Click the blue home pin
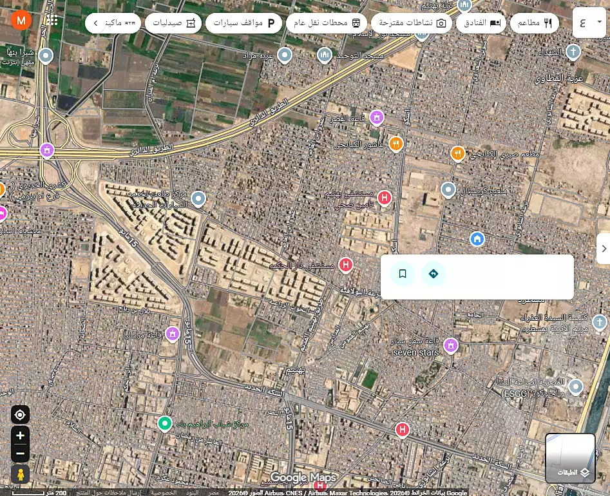 tap(477, 239)
